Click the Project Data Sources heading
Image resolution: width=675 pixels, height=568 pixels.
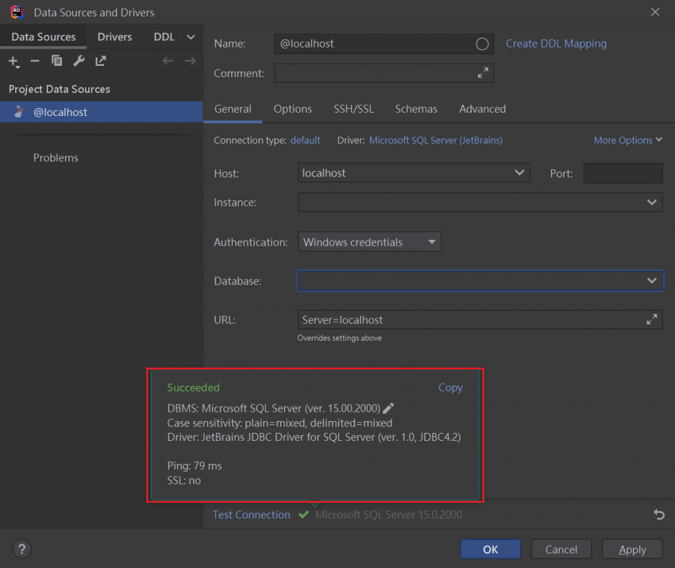coord(59,89)
